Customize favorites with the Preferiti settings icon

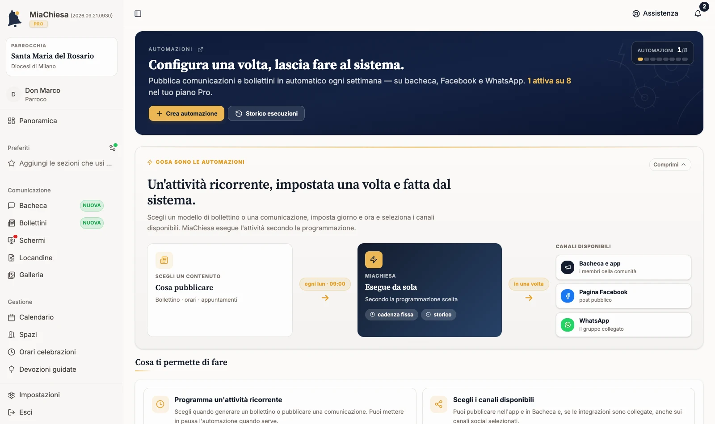[113, 147]
